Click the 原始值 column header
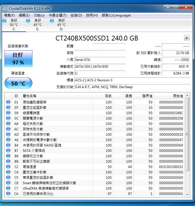The height and width of the screenshot is (206, 195). 169,96
